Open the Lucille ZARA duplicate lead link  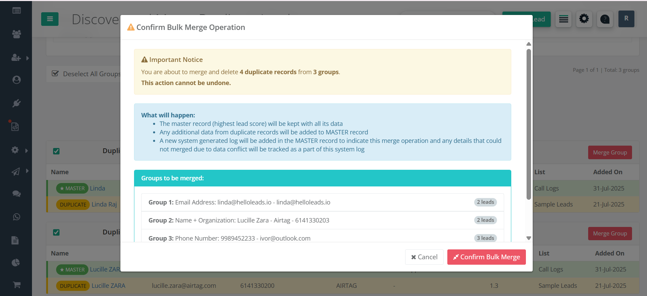point(108,285)
